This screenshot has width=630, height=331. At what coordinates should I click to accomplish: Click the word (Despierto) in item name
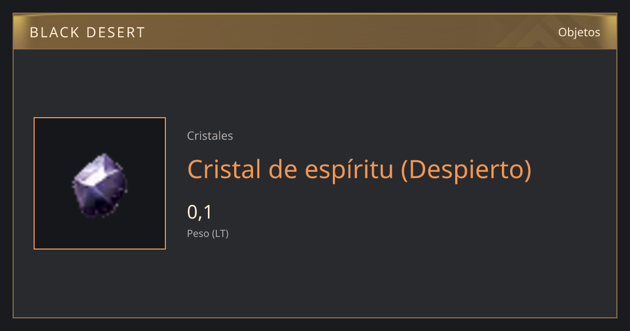coord(466,169)
